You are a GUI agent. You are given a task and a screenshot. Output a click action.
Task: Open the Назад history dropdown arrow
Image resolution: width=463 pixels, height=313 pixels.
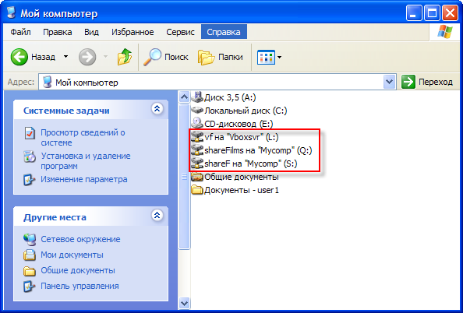tap(65, 56)
